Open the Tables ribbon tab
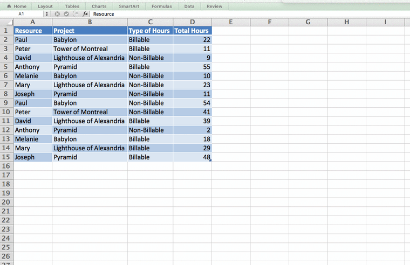The height and width of the screenshot is (265, 410). 72,6
